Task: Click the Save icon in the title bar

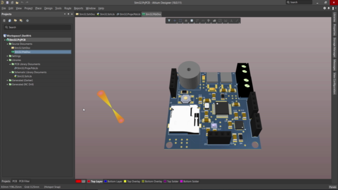Action: [x=7, y=3]
